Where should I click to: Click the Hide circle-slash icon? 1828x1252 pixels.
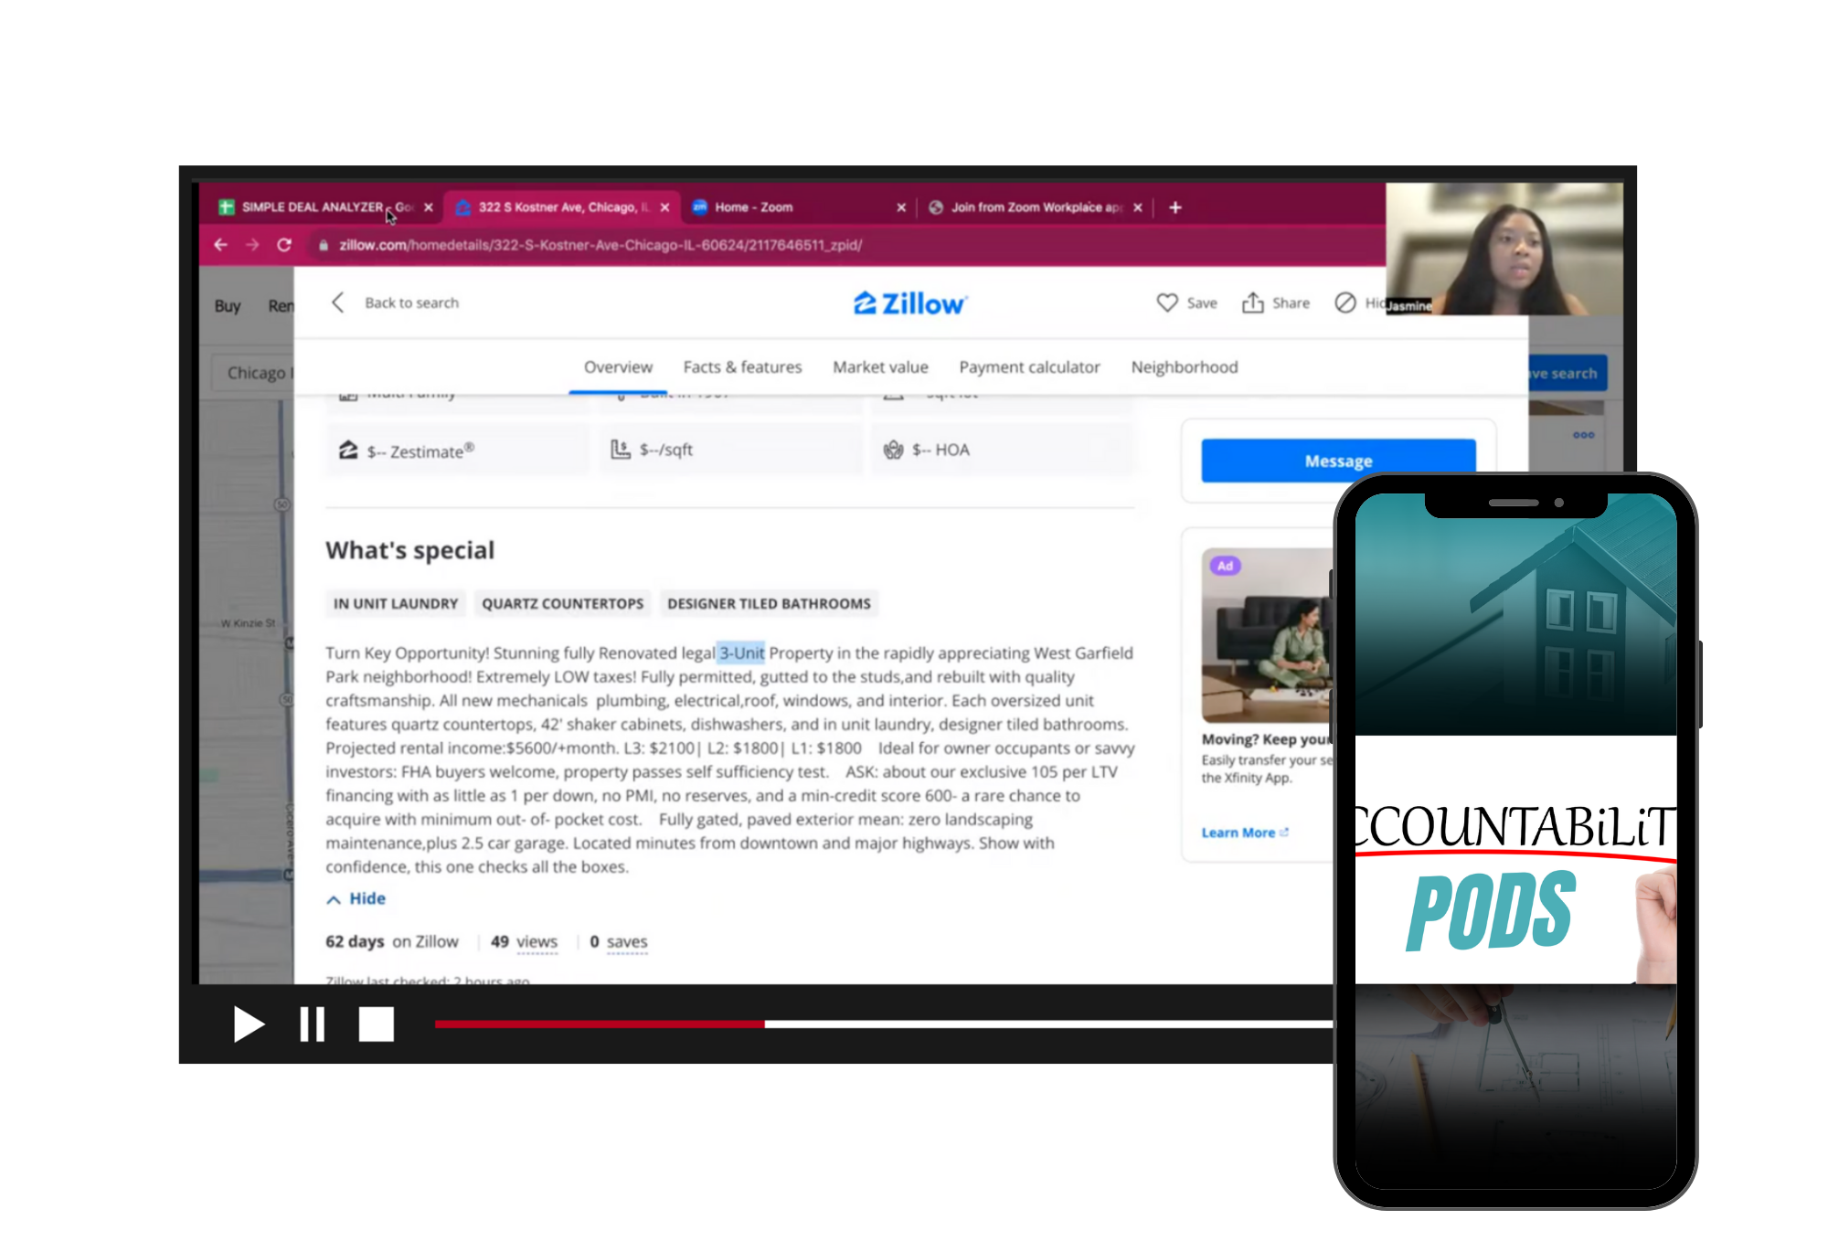[1344, 302]
